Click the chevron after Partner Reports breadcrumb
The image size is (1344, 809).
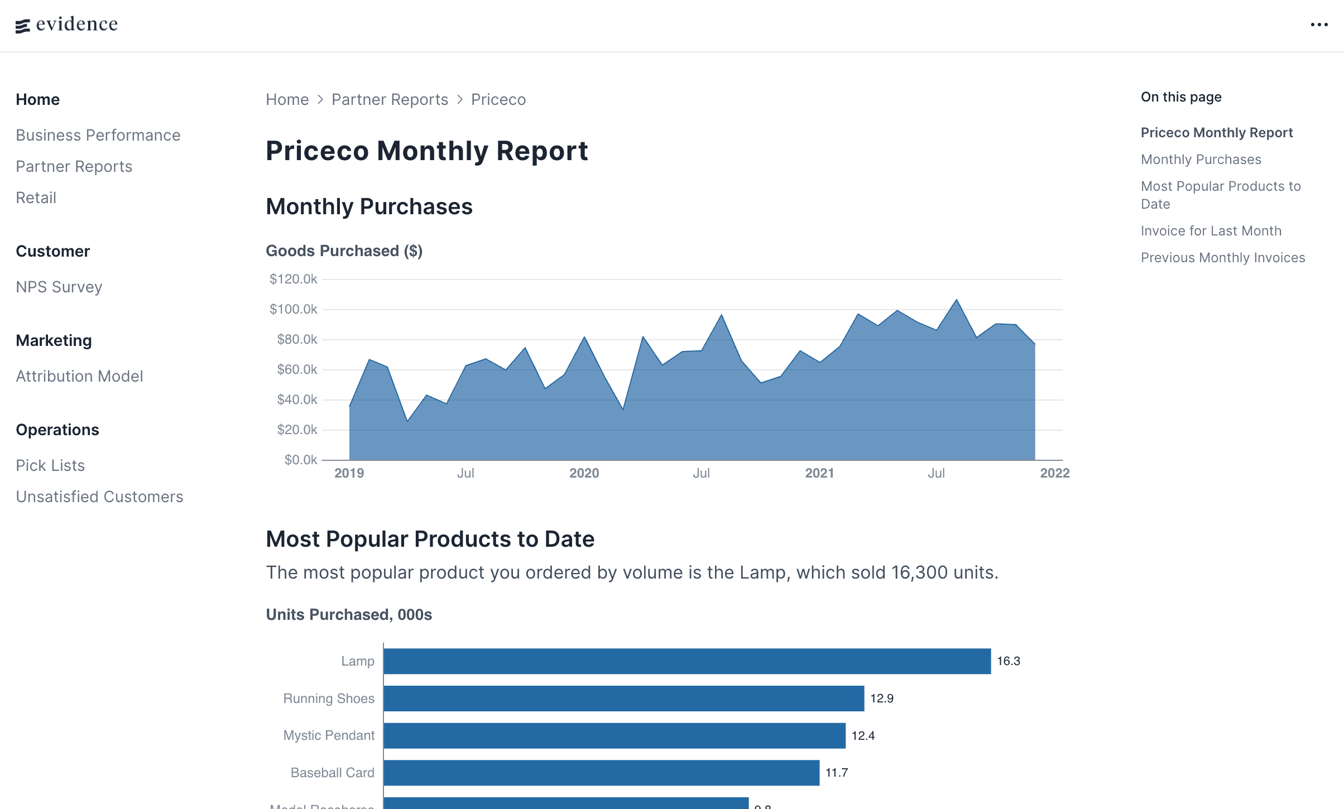click(460, 99)
